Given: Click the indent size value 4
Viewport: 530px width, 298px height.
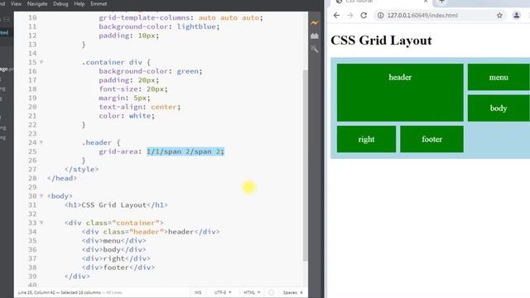Looking at the screenshot, I should [x=301, y=292].
